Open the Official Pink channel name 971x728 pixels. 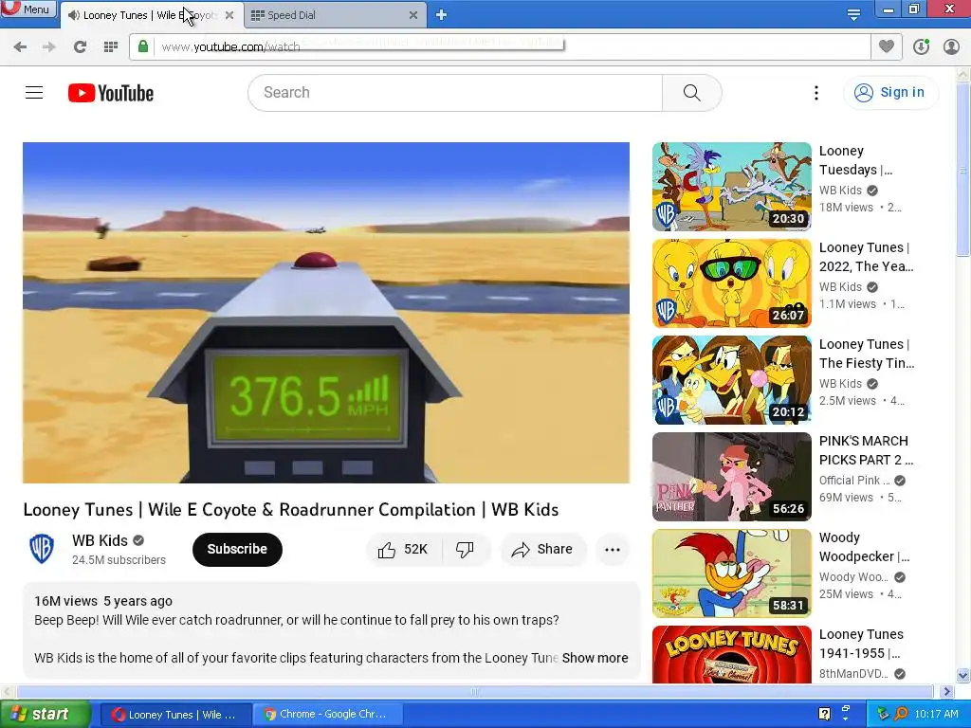tap(854, 481)
